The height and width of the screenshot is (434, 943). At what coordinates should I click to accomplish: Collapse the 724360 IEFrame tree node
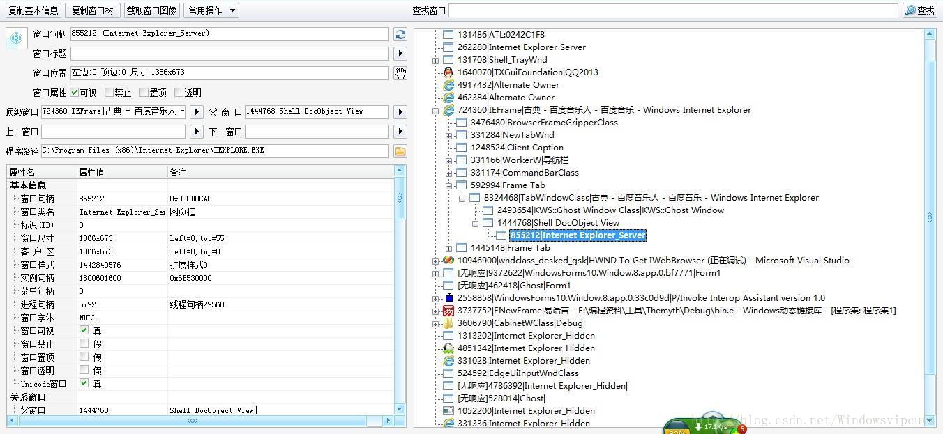(x=436, y=110)
